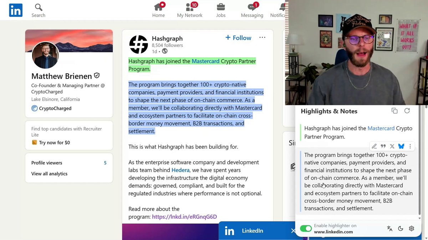Open the Hedera link in the post
This screenshot has width=428, height=240.
pos(180,170)
